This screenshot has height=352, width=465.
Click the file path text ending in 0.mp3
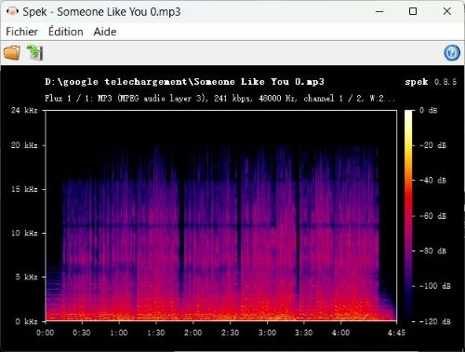click(x=184, y=82)
